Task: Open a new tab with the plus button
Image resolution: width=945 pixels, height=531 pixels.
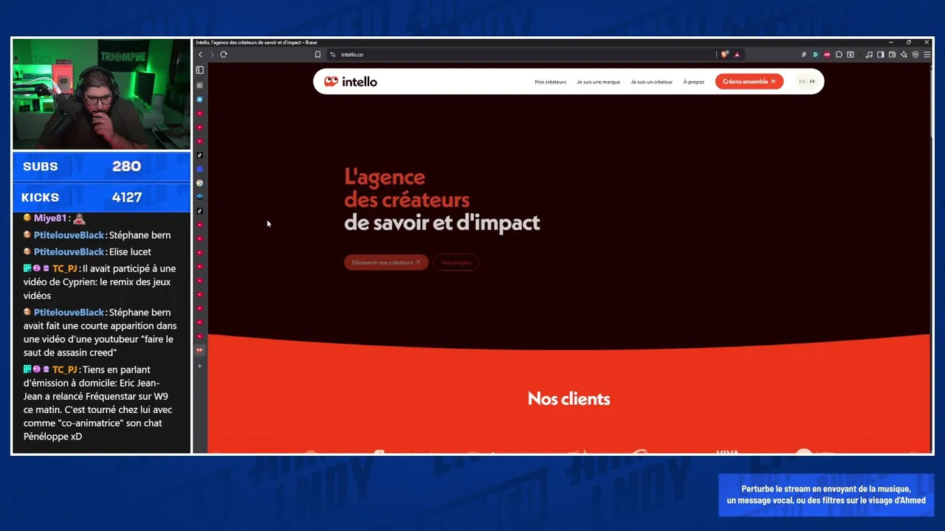Action: pos(199,366)
